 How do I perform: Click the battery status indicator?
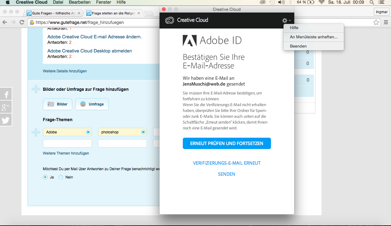pos(305,2)
